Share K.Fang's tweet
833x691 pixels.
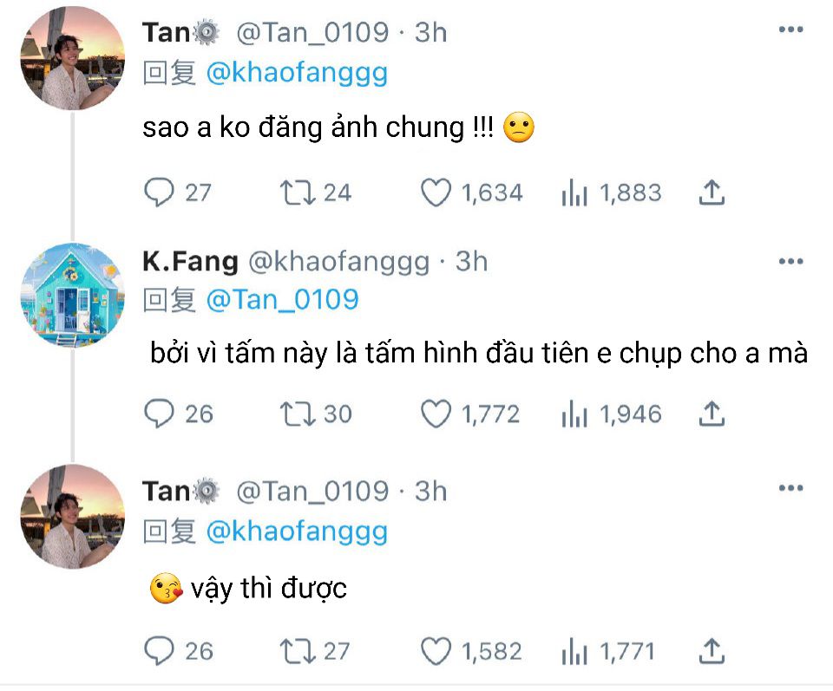[x=711, y=414]
